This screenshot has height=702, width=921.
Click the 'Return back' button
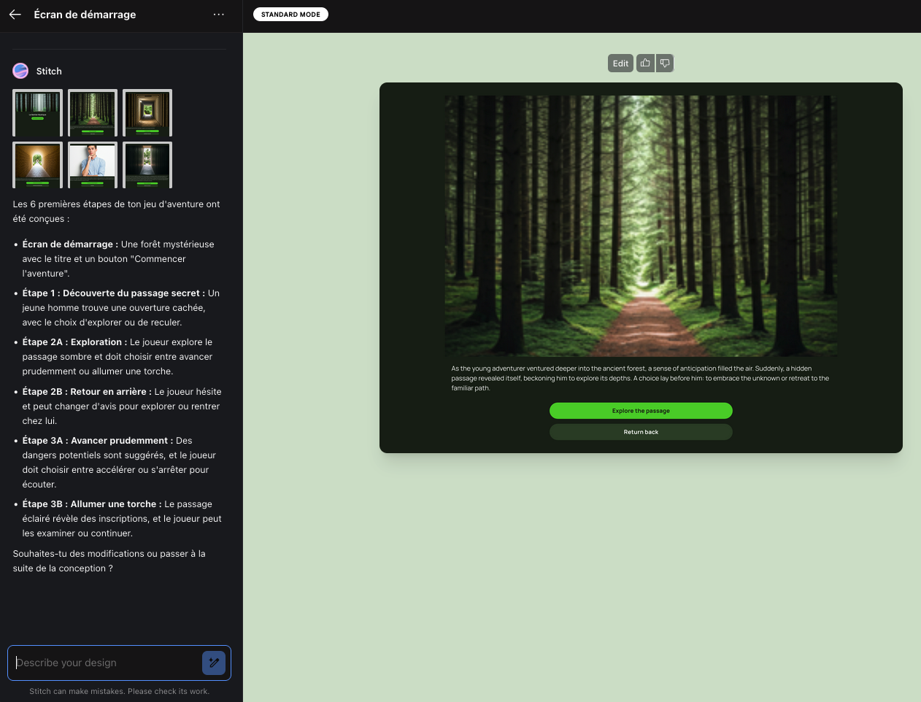tap(641, 432)
